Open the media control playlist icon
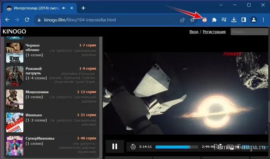 pos(224,20)
